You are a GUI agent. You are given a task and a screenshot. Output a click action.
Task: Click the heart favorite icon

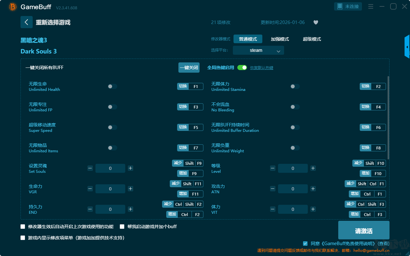[316, 22]
